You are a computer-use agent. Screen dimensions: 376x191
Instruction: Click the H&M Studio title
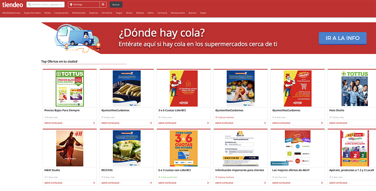[x=52, y=170]
